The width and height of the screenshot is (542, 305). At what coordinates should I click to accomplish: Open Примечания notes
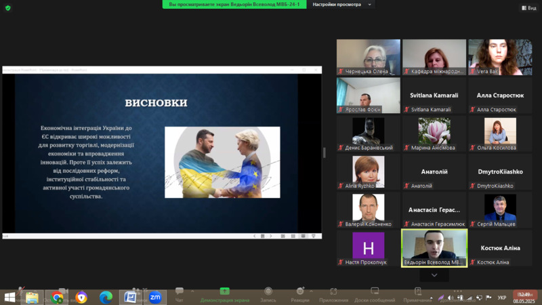point(417,295)
